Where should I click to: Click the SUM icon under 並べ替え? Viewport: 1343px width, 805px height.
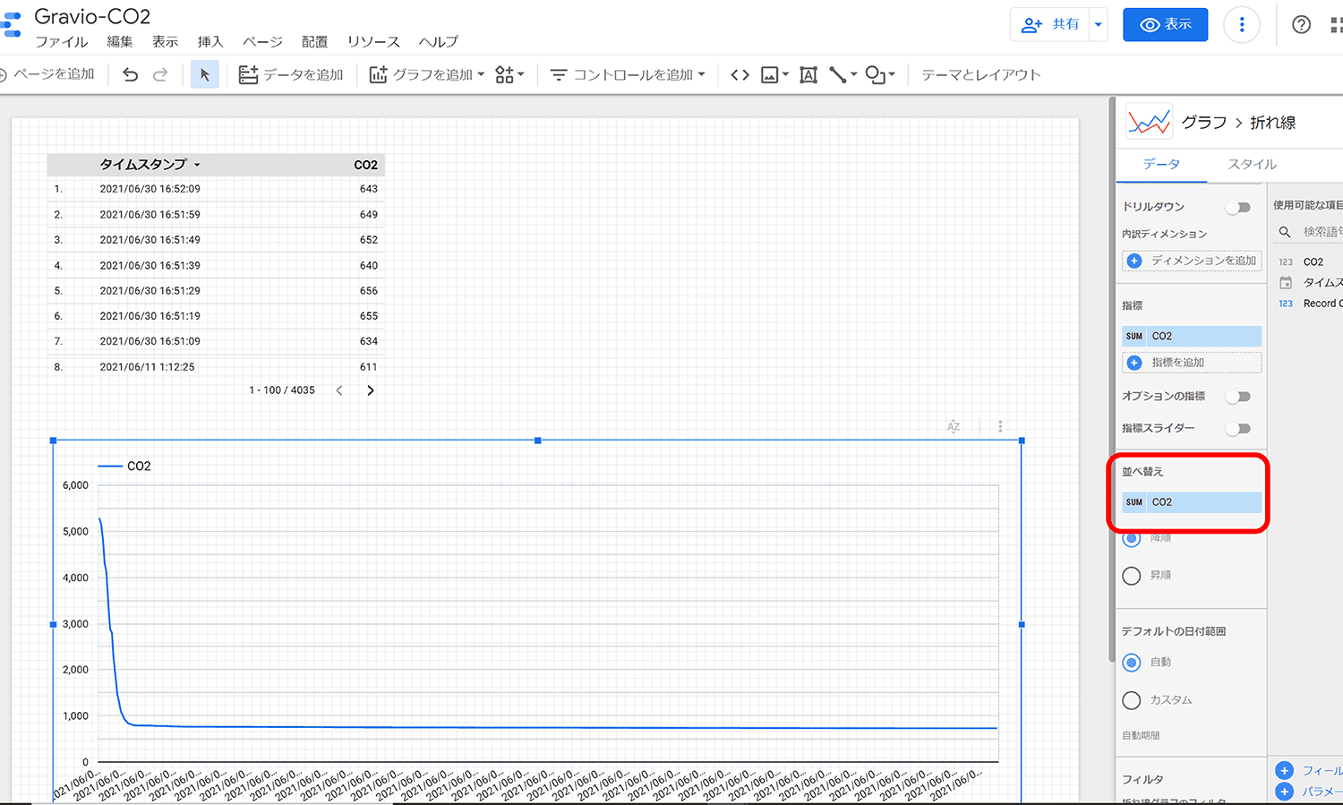pos(1134,502)
